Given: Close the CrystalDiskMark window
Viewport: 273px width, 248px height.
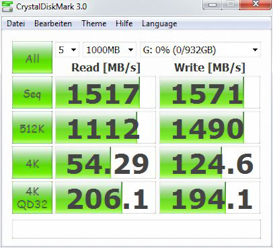Looking at the screenshot, I should tap(256, 5).
